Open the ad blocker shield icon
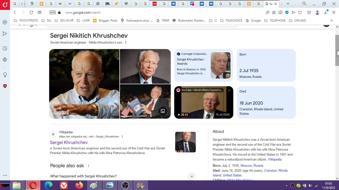The image size is (339, 190). point(287,12)
